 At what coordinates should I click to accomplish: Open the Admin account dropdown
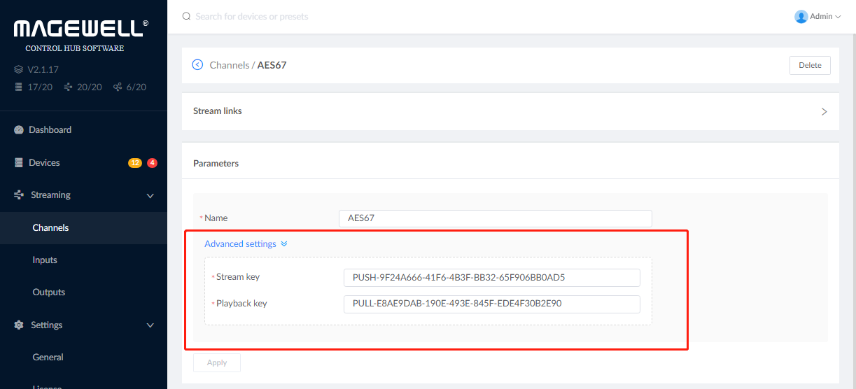pos(826,16)
